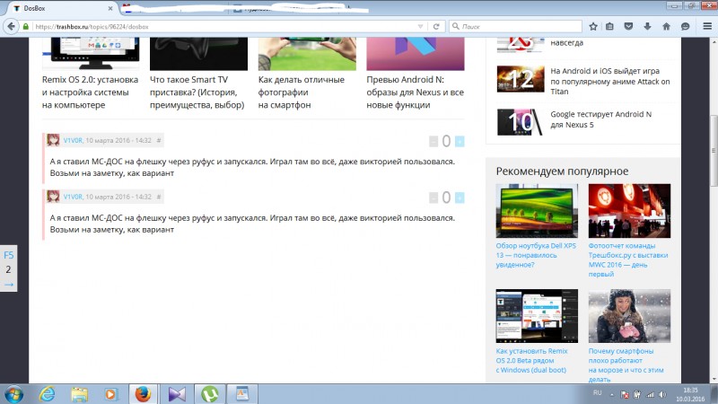Open Windows Media Player taskbar icon

(110, 394)
